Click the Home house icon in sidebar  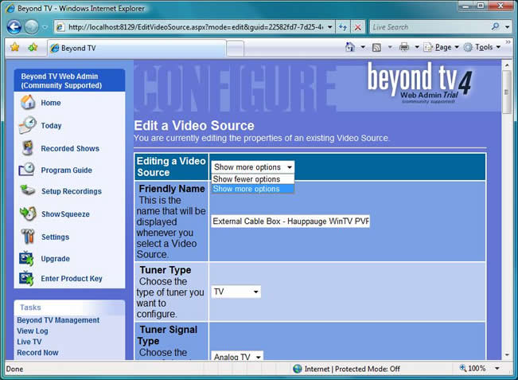coord(28,102)
